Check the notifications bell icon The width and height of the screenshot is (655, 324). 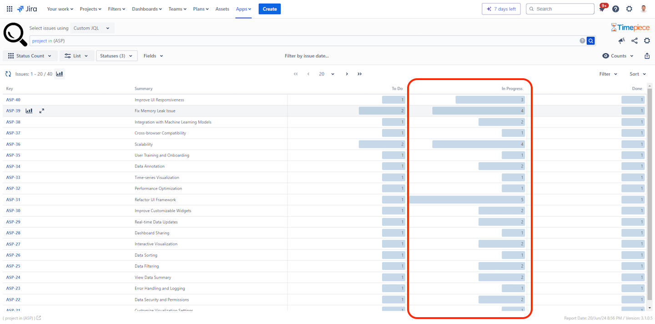[x=601, y=9]
